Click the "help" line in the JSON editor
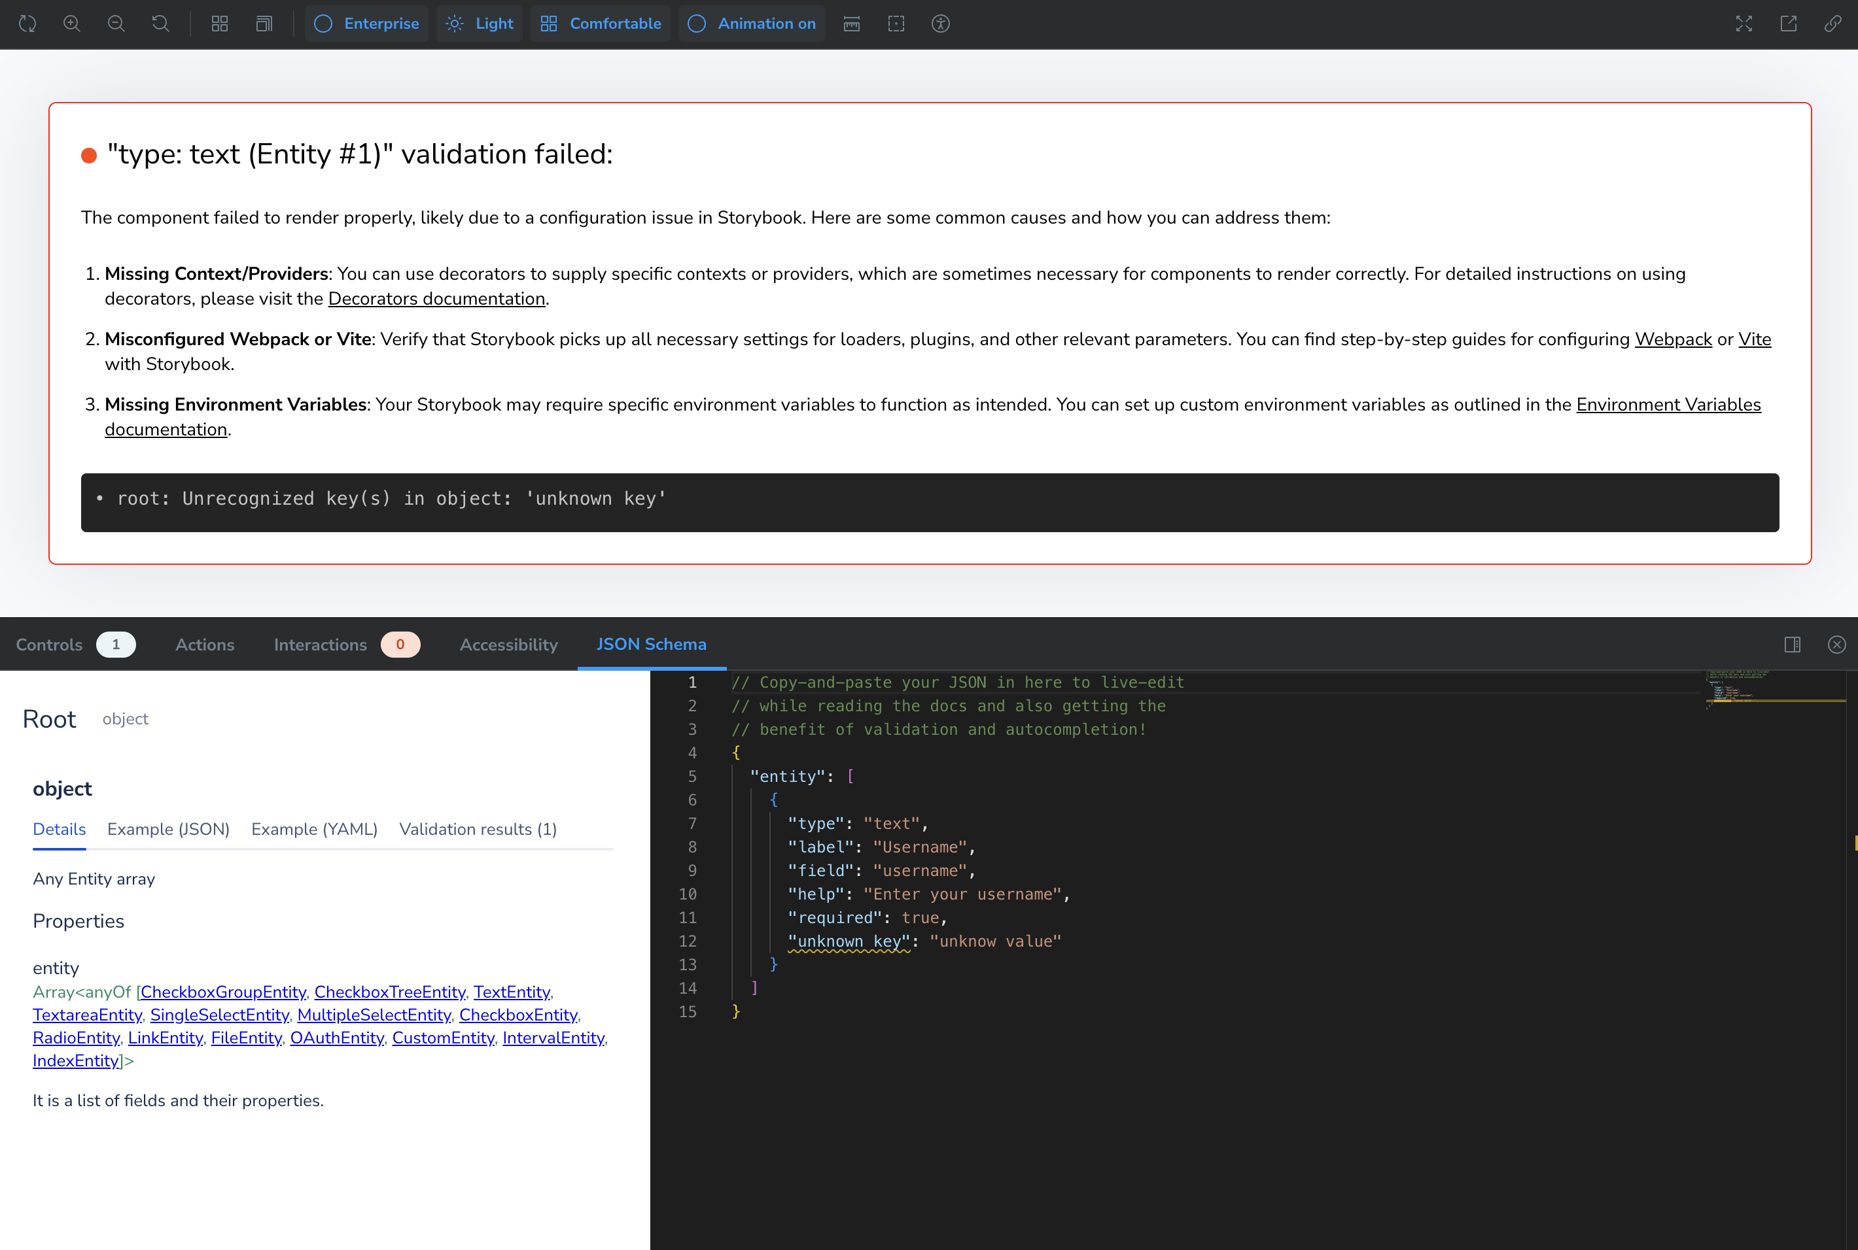 point(928,894)
